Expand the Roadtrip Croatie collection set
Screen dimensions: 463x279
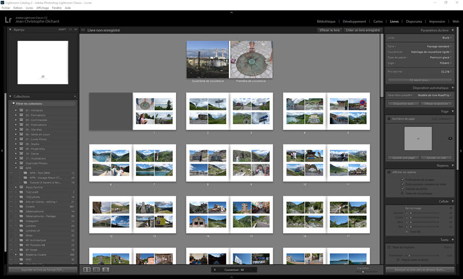[x=16, y=255]
